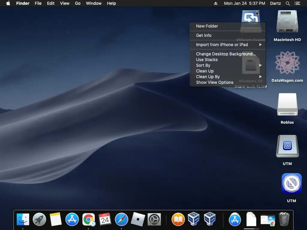This screenshot has height=230, width=307.
Task: Open the Edit menu
Action: pyautogui.click(x=51, y=3)
